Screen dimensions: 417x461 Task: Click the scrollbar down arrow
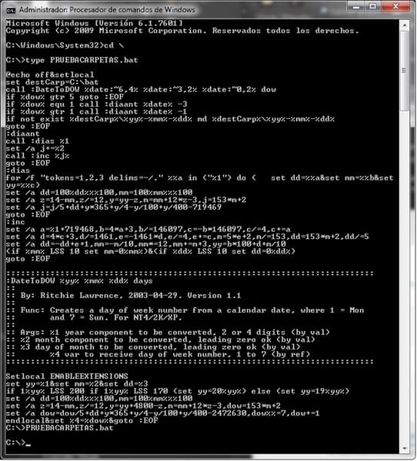405,448
